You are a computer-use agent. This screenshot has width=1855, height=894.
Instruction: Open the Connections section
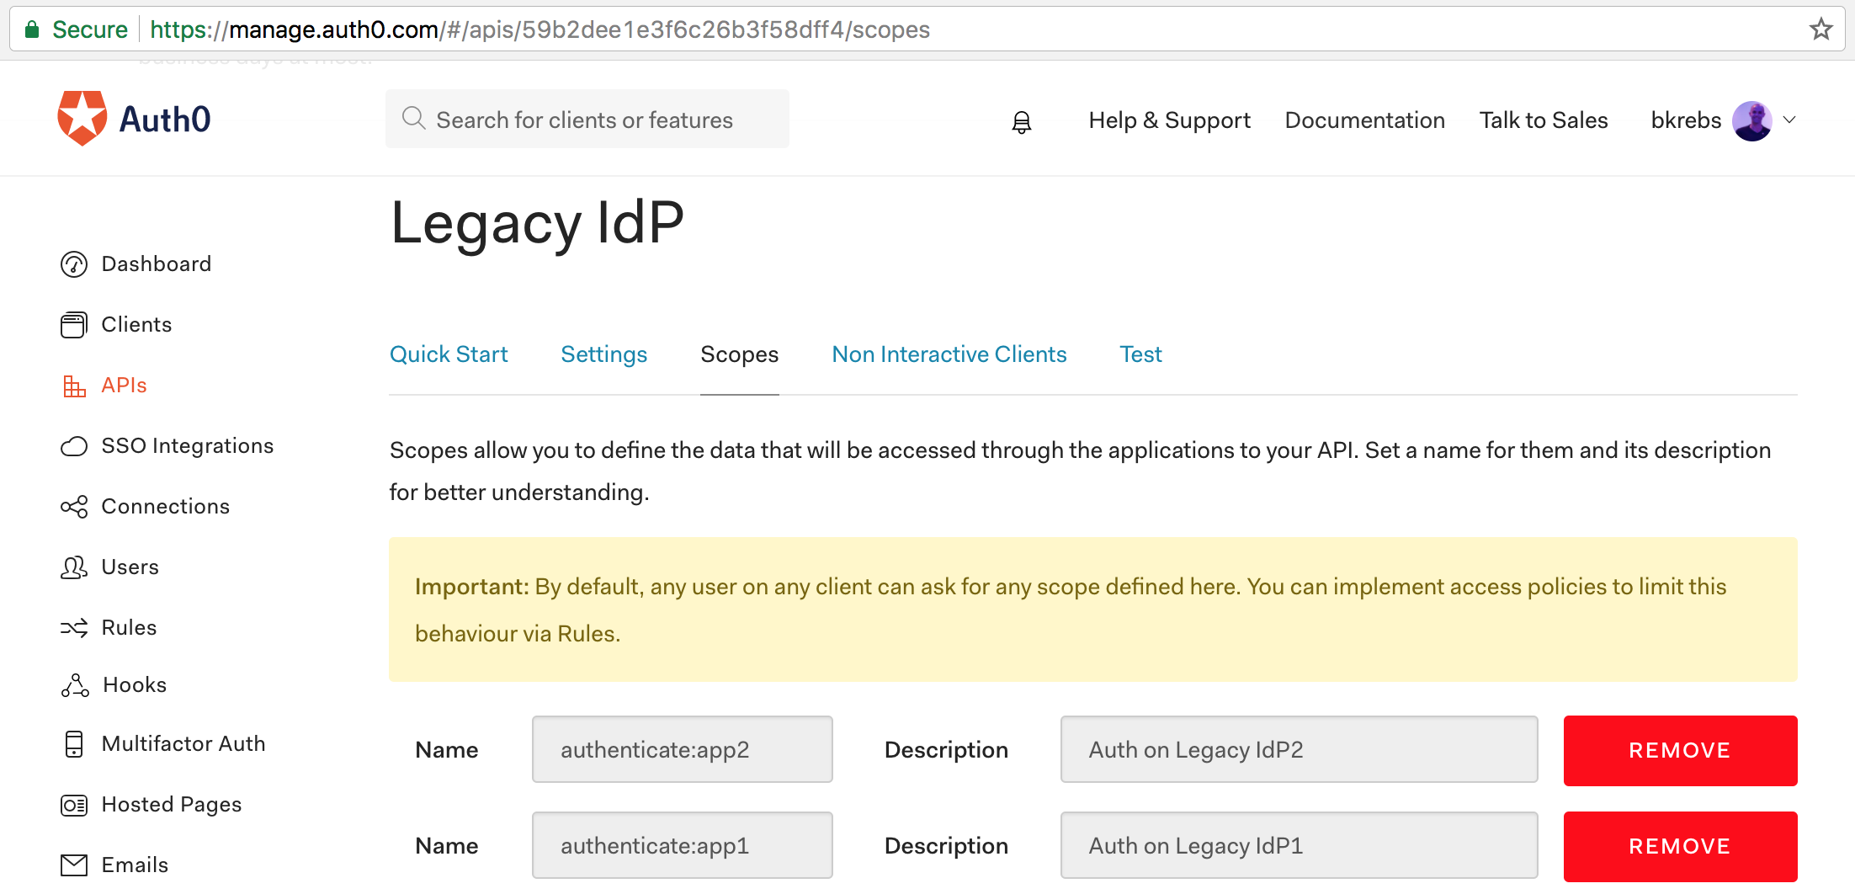tap(166, 507)
